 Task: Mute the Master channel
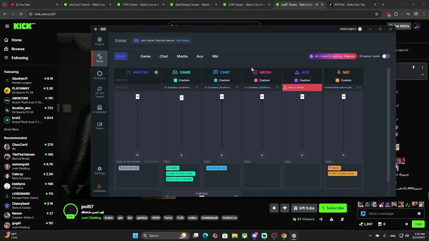click(137, 155)
